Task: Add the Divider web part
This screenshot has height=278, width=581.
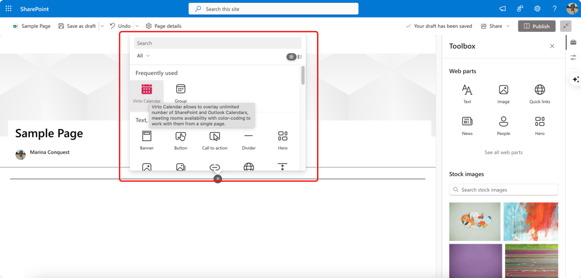Action: tap(249, 141)
